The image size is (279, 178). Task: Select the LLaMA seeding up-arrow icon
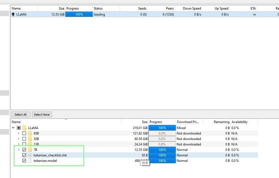tap(13, 14)
